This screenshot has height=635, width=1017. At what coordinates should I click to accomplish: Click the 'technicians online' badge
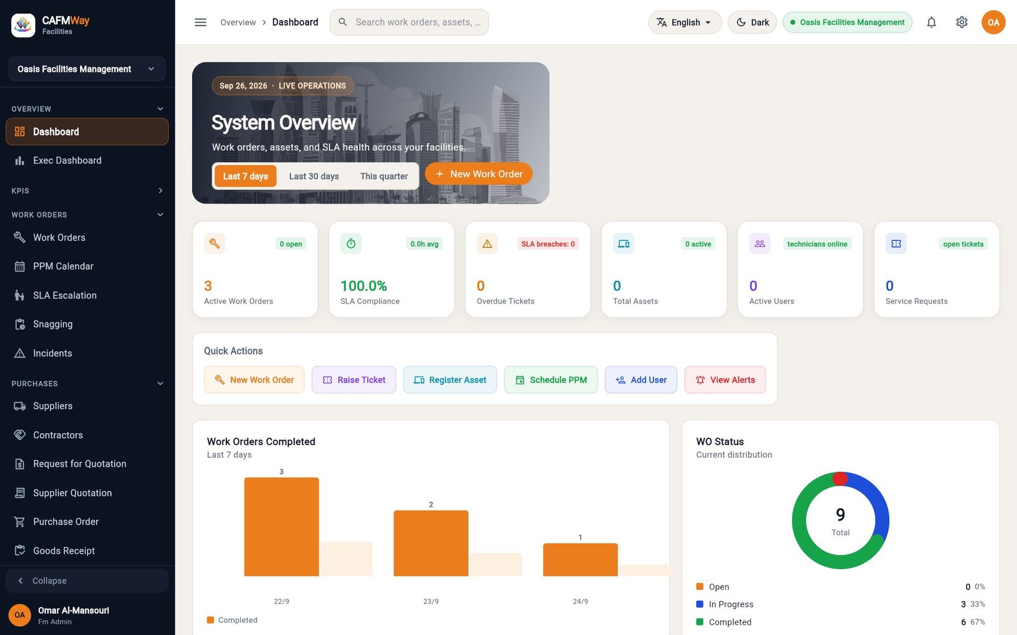click(x=817, y=244)
